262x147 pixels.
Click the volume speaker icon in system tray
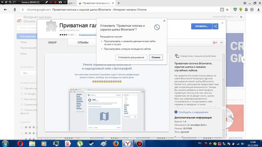(x=242, y=144)
